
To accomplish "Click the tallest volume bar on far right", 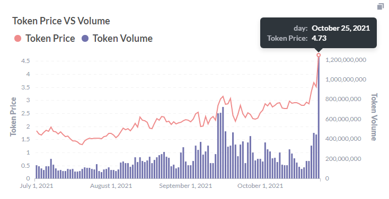I will click(319, 117).
